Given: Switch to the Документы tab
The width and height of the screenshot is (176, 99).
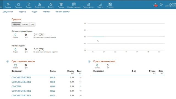Looking at the screenshot, I should (8, 12).
